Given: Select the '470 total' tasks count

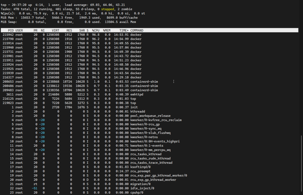Looking at the screenshot, I should pos(21,9).
